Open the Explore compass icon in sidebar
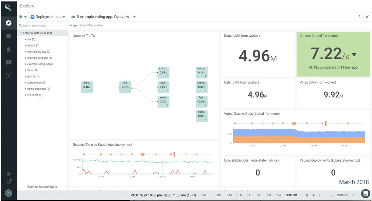 8,23
